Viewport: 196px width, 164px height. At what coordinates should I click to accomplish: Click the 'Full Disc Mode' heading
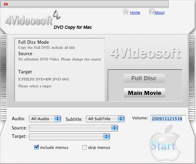33,42
